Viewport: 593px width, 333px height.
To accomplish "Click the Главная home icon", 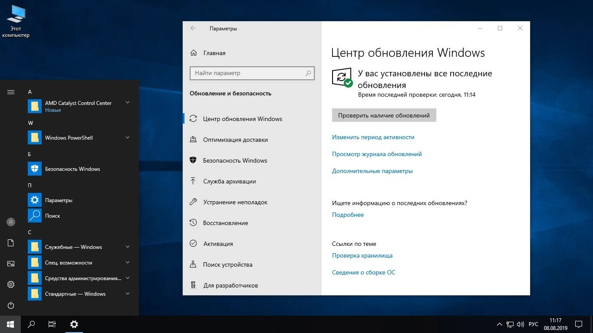I will pos(194,53).
